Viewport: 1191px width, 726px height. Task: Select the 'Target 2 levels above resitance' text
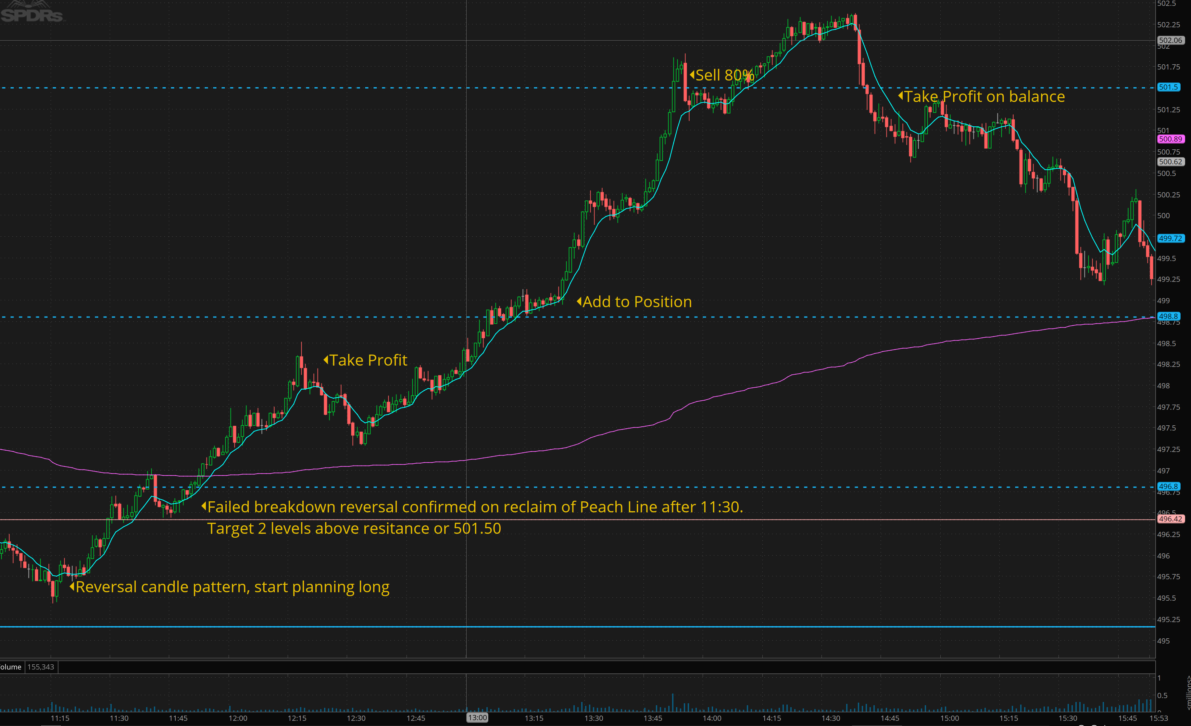click(x=354, y=528)
